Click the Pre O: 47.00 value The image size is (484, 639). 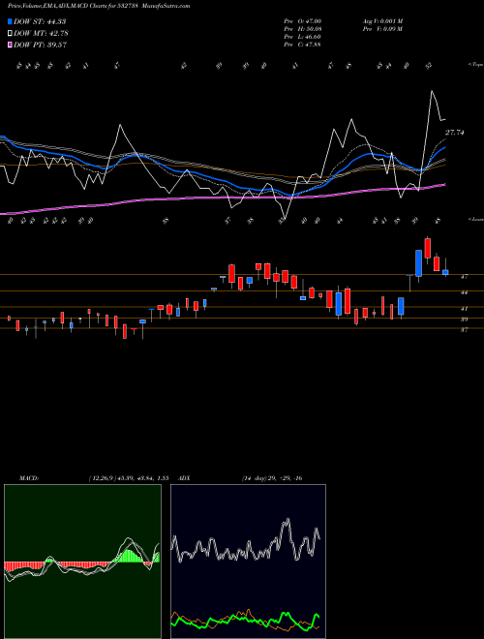302,21
